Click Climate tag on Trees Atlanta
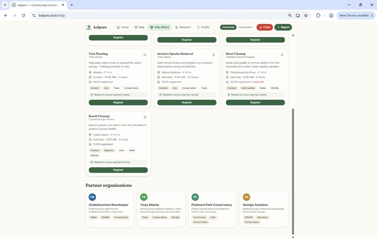The image size is (377, 239). pyautogui.click(x=175, y=218)
